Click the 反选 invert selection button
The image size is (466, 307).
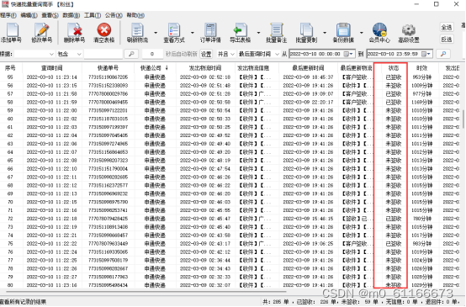point(447,40)
